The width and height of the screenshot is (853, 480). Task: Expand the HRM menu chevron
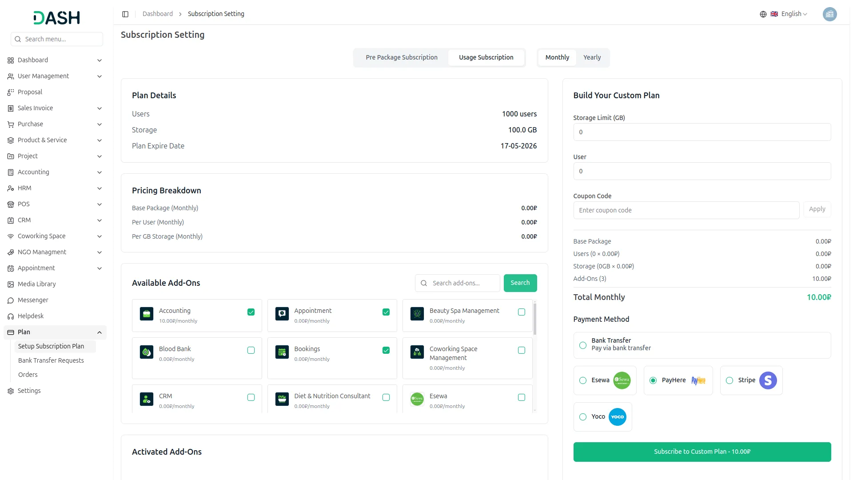[100, 188]
